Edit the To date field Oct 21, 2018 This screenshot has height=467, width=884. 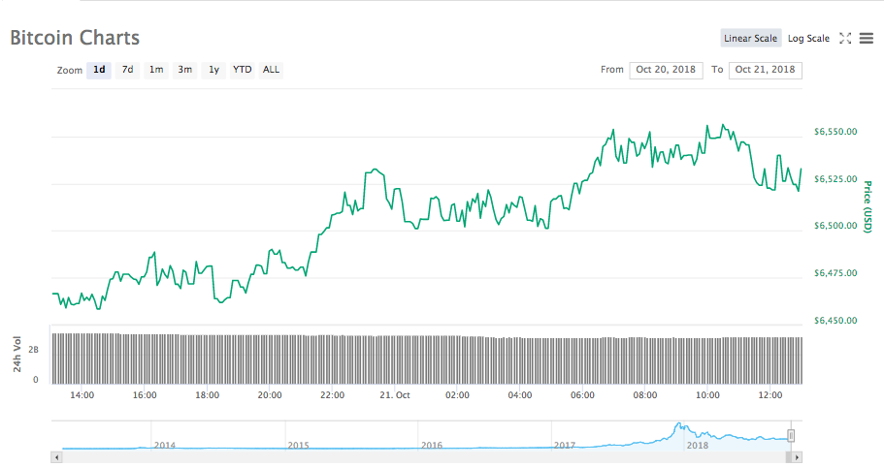(x=765, y=70)
